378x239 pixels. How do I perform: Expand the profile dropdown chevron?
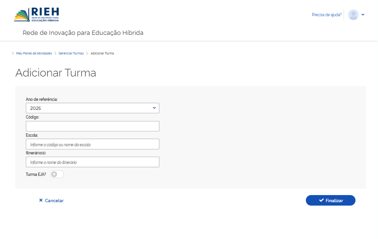coord(363,15)
